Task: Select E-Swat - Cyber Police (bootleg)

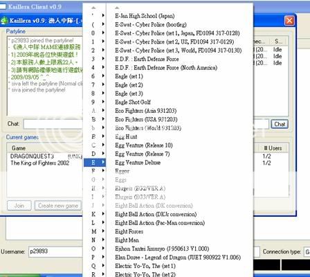Action: pyautogui.click(x=151, y=24)
